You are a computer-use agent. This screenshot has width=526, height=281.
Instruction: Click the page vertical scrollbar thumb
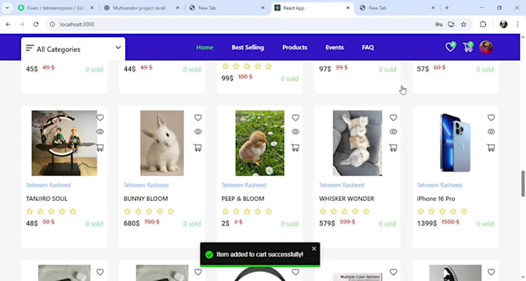(x=523, y=184)
